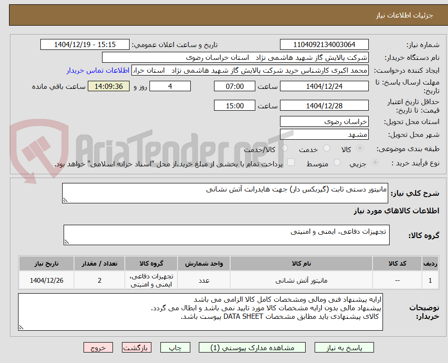Image resolution: width=448 pixels, height=363 pixels.
Task: Click the 'جزئیات اطلاعات نیاز' page header
Action: click(404, 15)
